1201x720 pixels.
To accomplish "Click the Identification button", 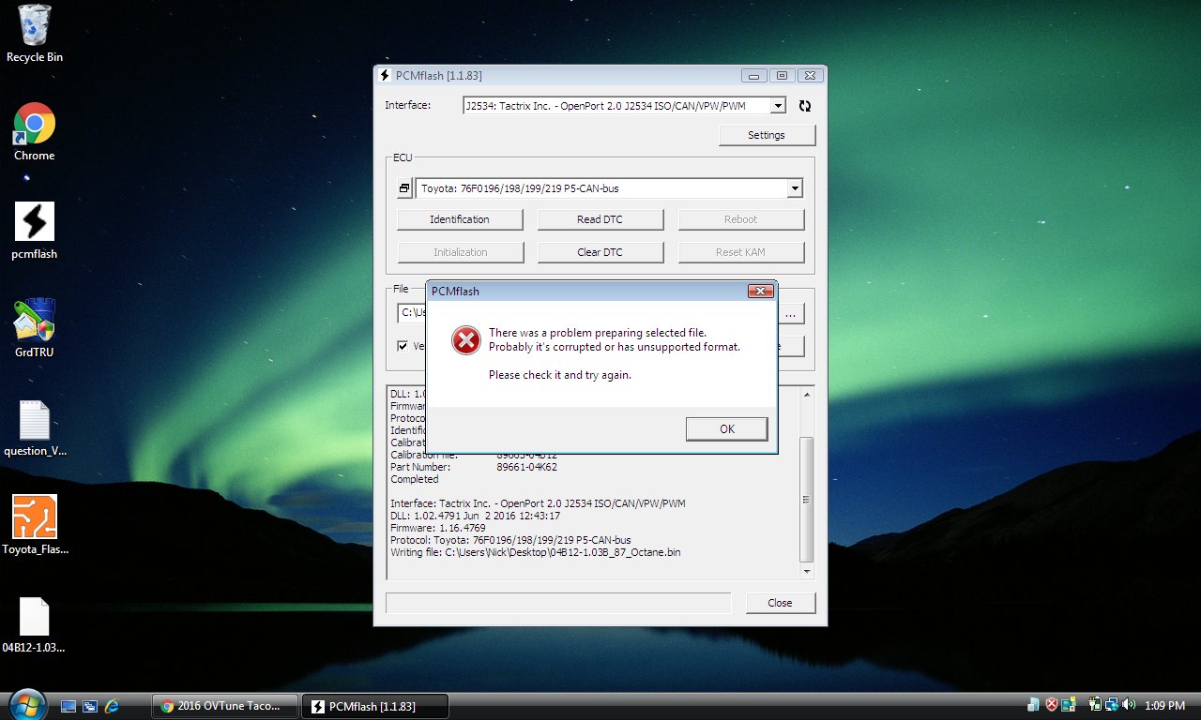I will point(460,219).
